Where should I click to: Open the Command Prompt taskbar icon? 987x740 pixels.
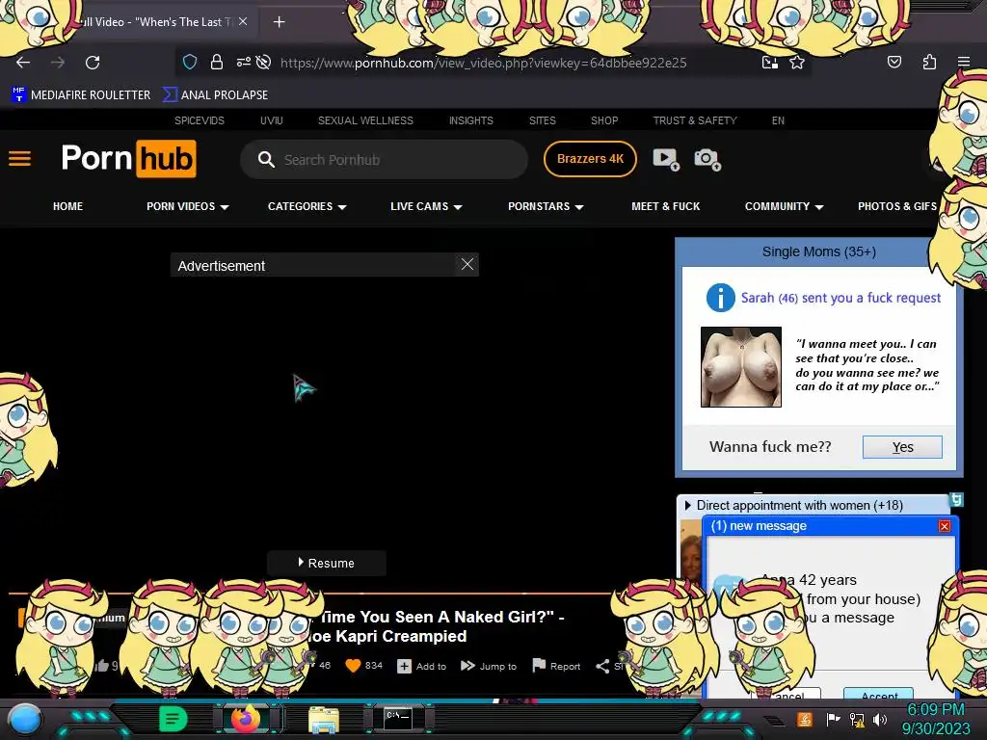(x=398, y=719)
